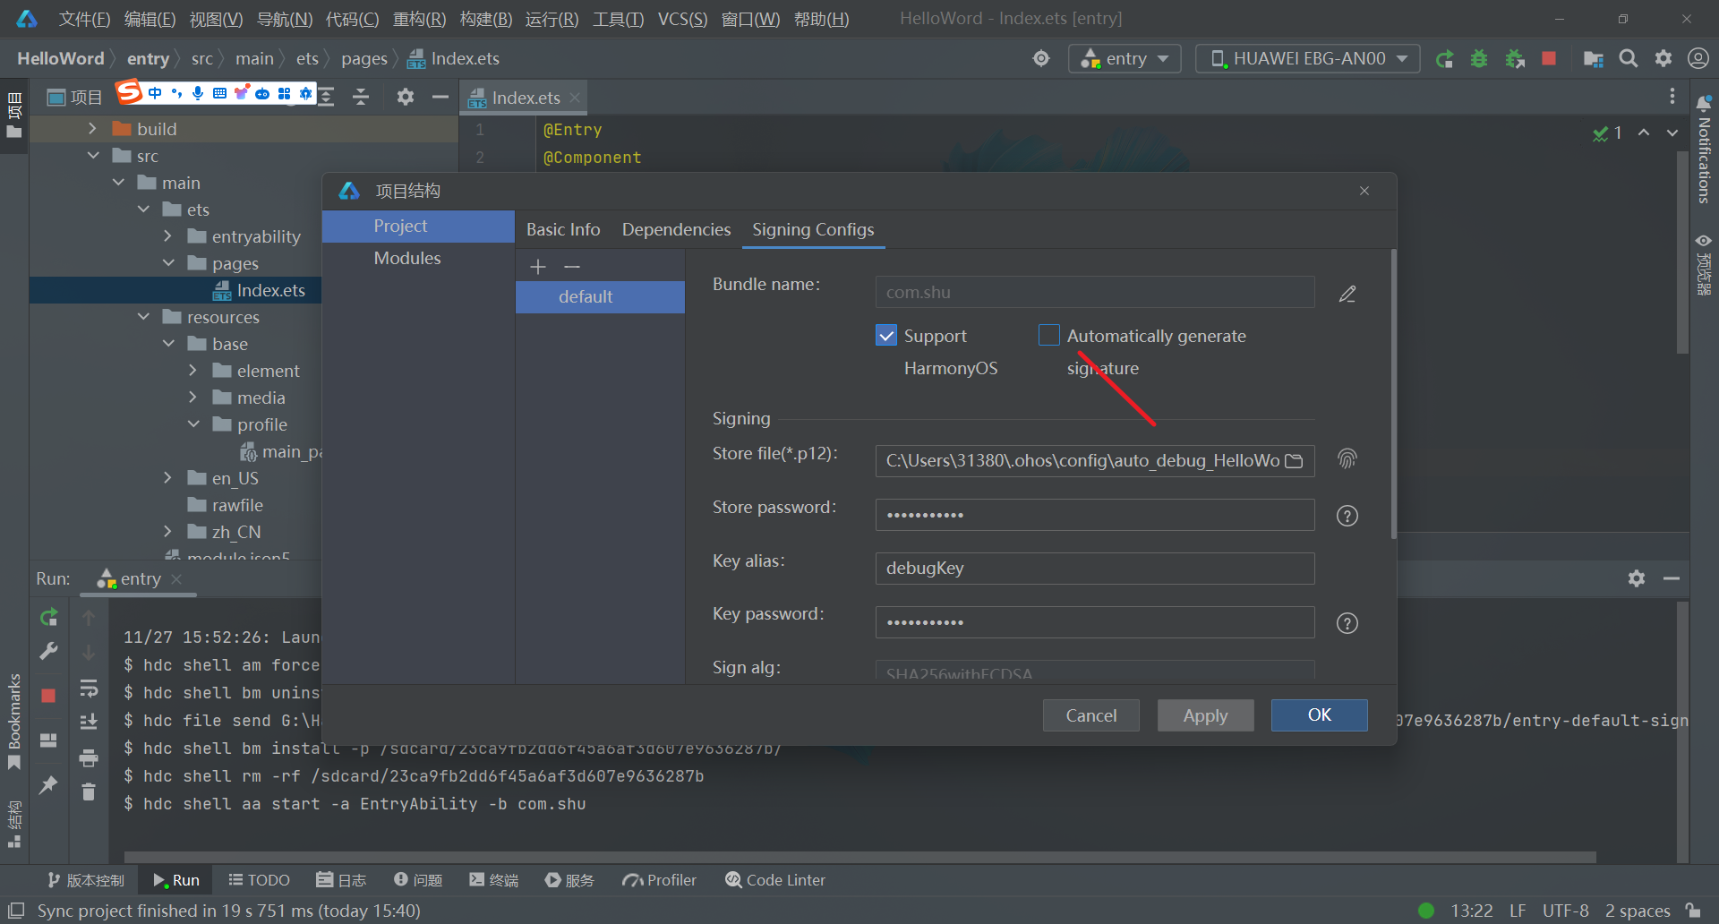This screenshot has height=924, width=1719.
Task: Expand the en_US folder
Action: [x=167, y=478]
